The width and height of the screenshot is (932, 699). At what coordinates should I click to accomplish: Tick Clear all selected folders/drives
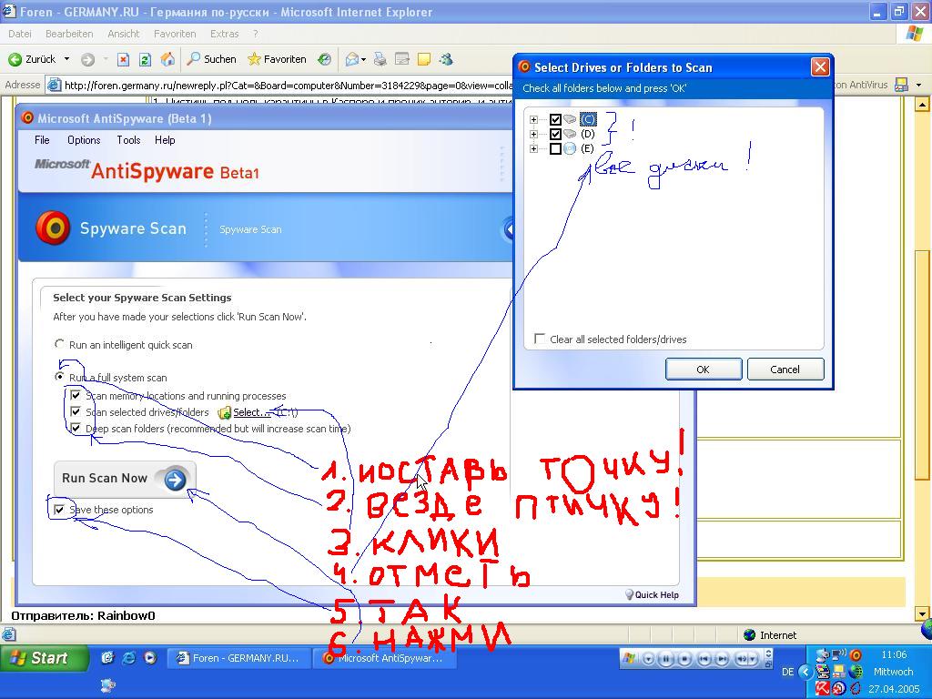tap(540, 339)
